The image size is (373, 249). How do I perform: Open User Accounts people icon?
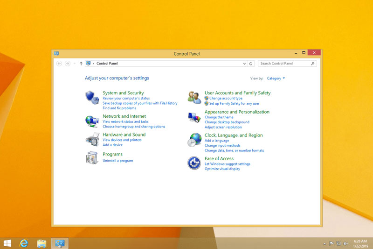[x=194, y=98]
